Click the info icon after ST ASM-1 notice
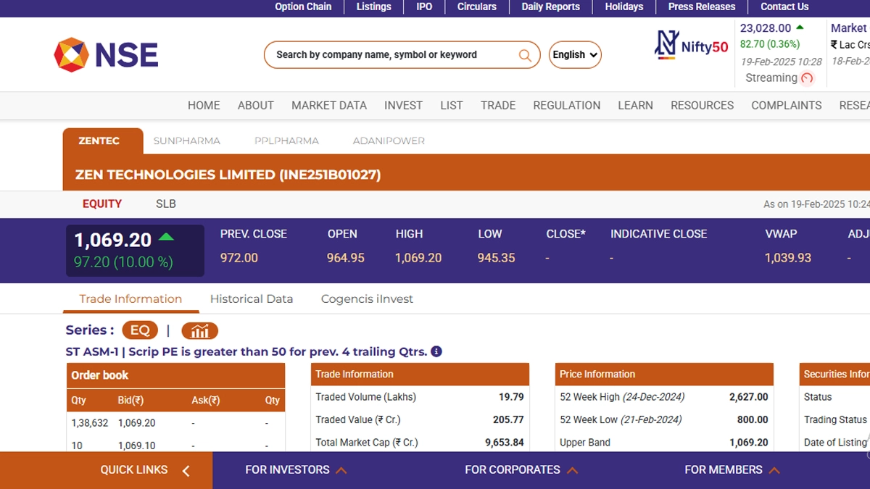 pos(436,351)
